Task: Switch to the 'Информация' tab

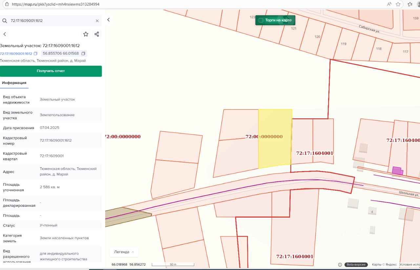Action: 14,83
